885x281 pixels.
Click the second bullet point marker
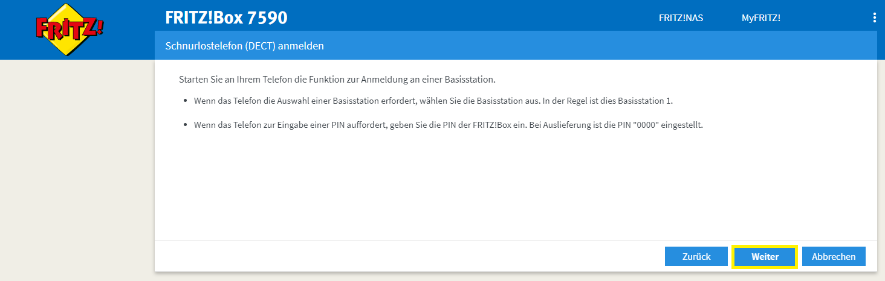pos(185,125)
